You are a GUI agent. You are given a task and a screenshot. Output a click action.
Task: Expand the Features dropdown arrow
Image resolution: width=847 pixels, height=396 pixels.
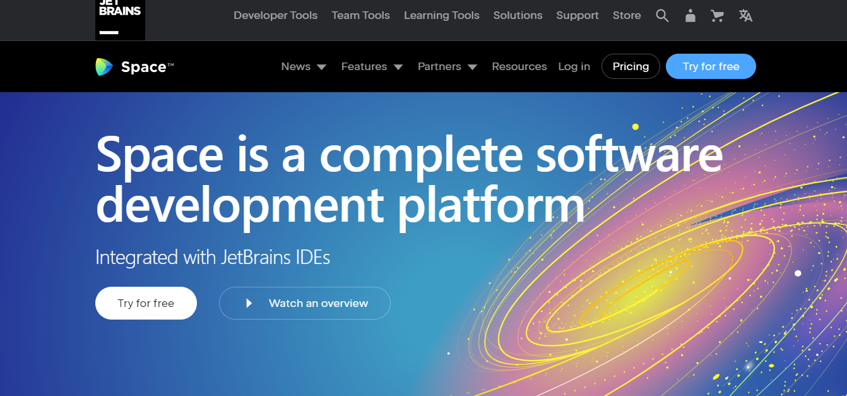pos(398,67)
